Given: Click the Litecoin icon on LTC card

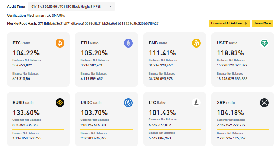Looking at the screenshot, I should (196, 103).
